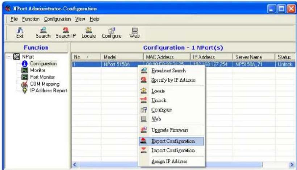Click the NPort root node icon

point(17,56)
